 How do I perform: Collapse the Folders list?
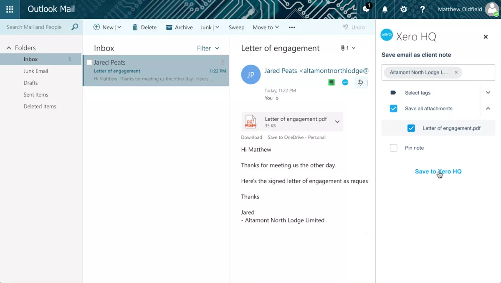pyautogui.click(x=9, y=48)
